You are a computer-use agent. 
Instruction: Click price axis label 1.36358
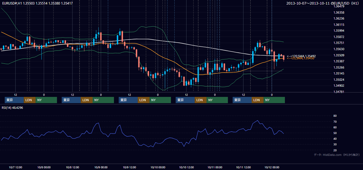339,12
